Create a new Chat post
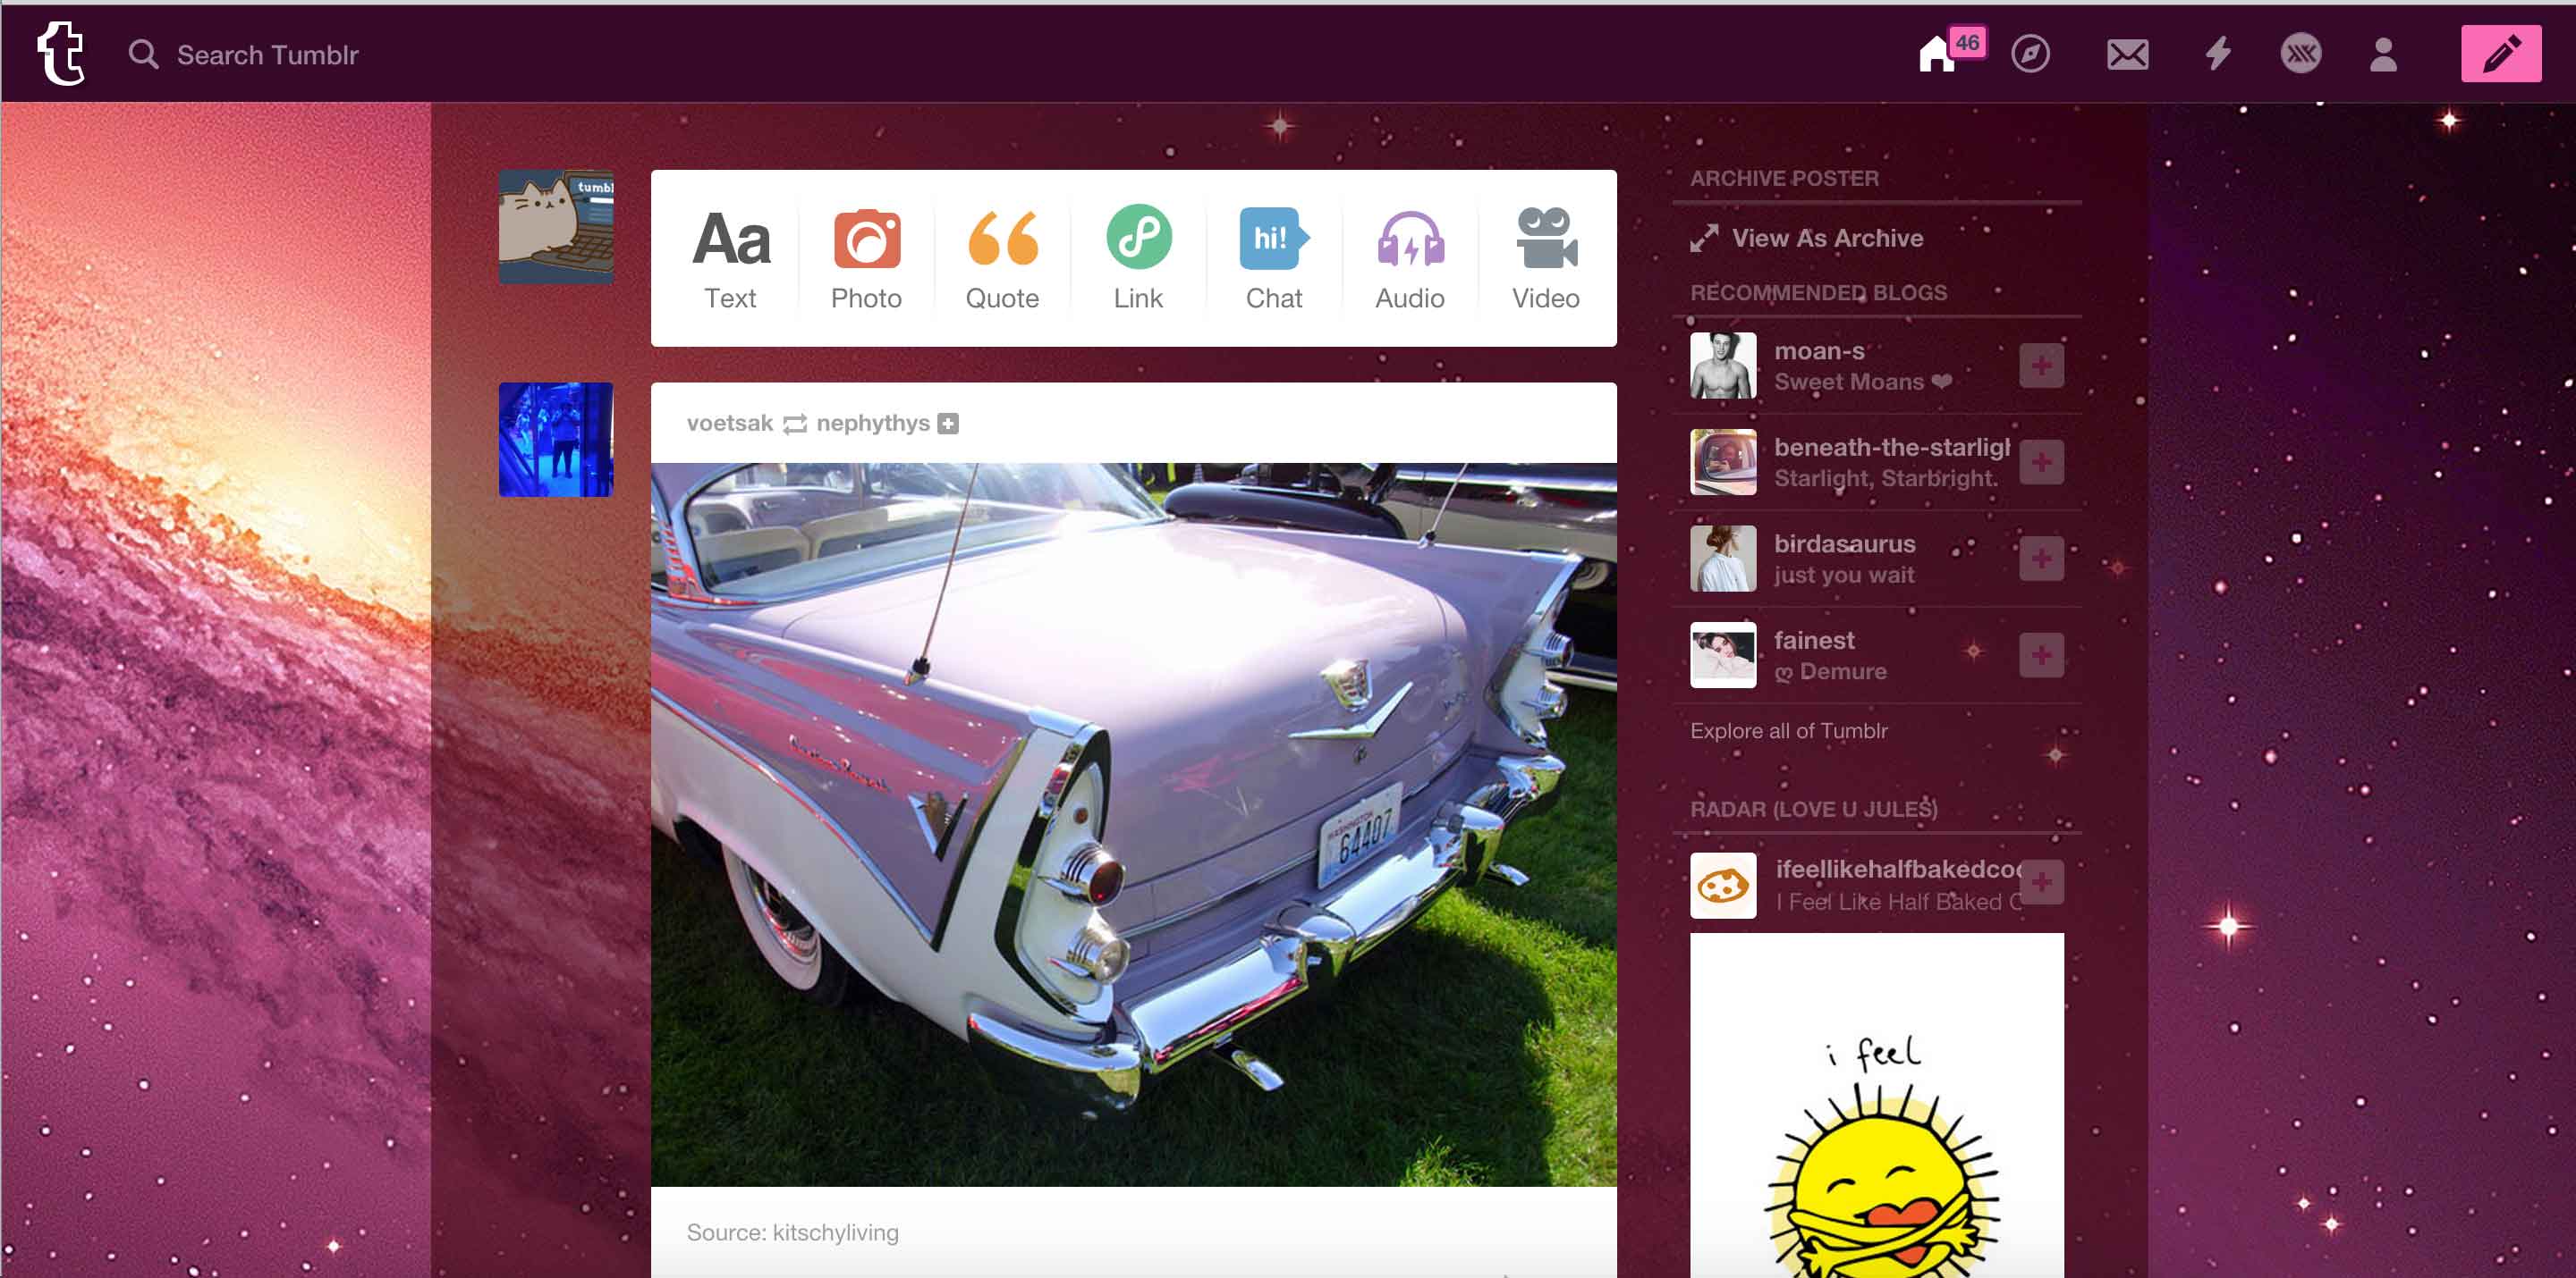Image resolution: width=2576 pixels, height=1278 pixels. tap(1273, 259)
